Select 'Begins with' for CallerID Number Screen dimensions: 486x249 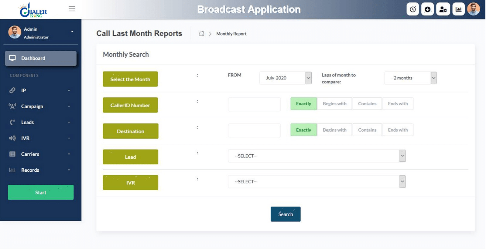point(334,104)
